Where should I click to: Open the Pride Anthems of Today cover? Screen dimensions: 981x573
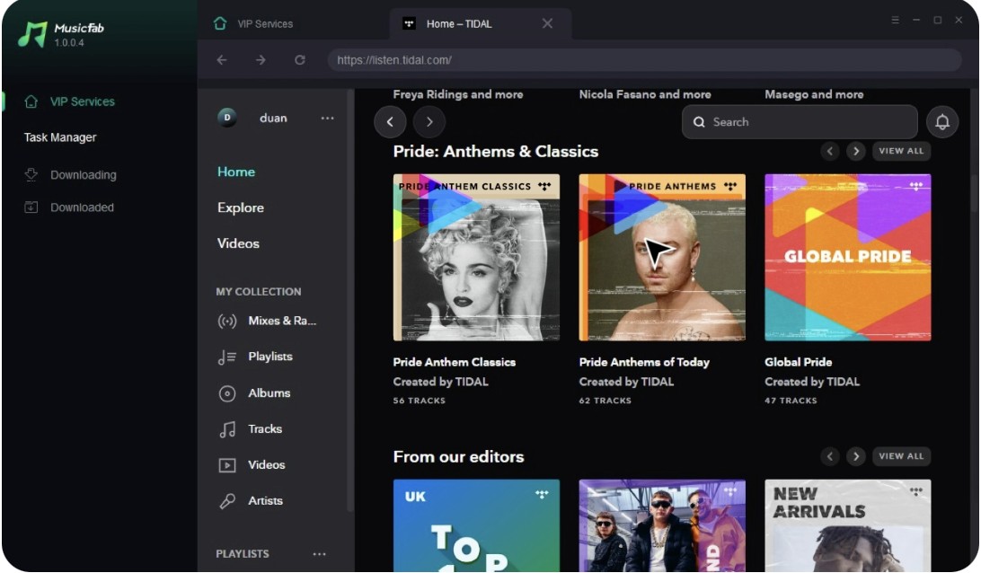pos(662,257)
